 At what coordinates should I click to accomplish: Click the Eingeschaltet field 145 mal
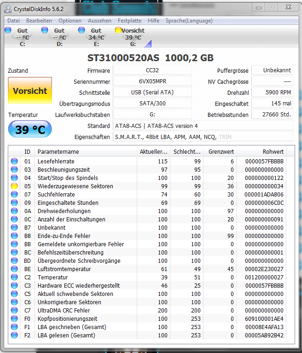tap(272, 104)
